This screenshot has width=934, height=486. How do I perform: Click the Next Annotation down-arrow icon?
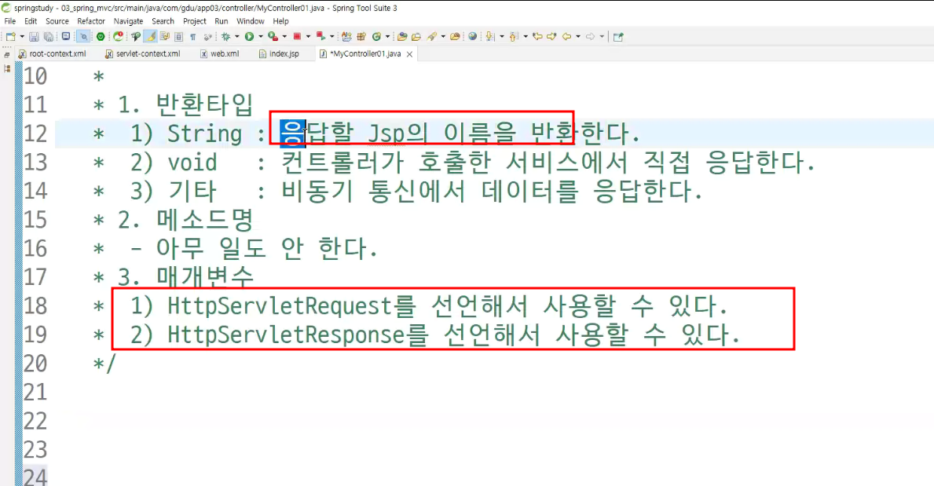pos(489,37)
